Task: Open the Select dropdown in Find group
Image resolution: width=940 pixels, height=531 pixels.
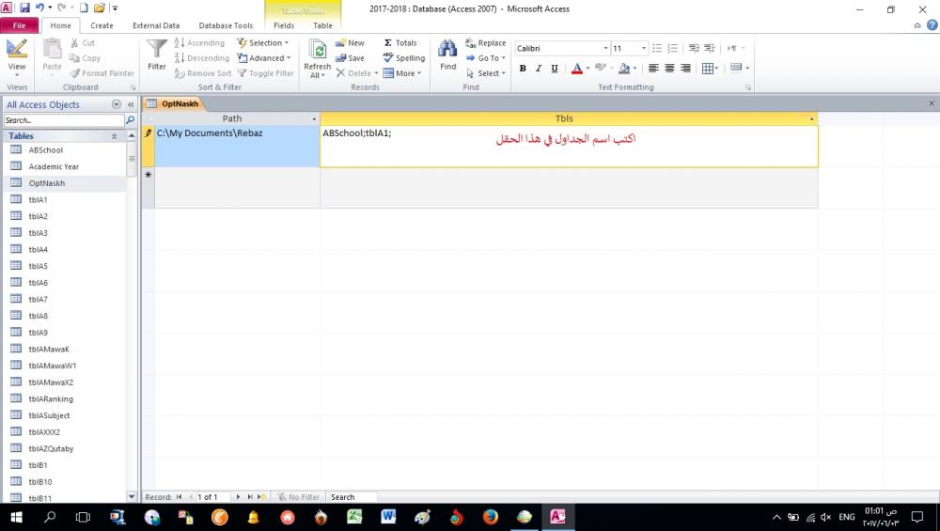Action: pyautogui.click(x=486, y=73)
